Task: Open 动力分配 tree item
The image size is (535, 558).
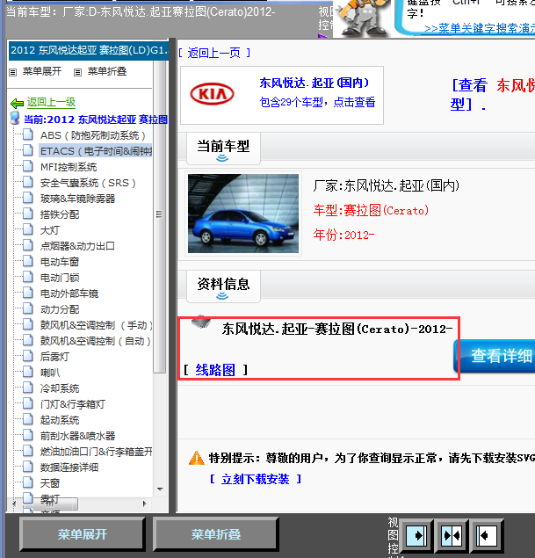Action: (60, 309)
